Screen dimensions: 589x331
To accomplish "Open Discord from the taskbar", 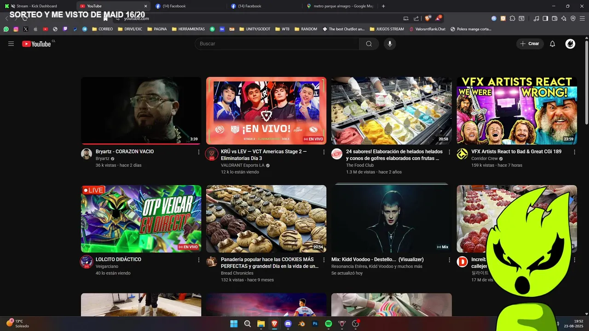I will (x=288, y=324).
